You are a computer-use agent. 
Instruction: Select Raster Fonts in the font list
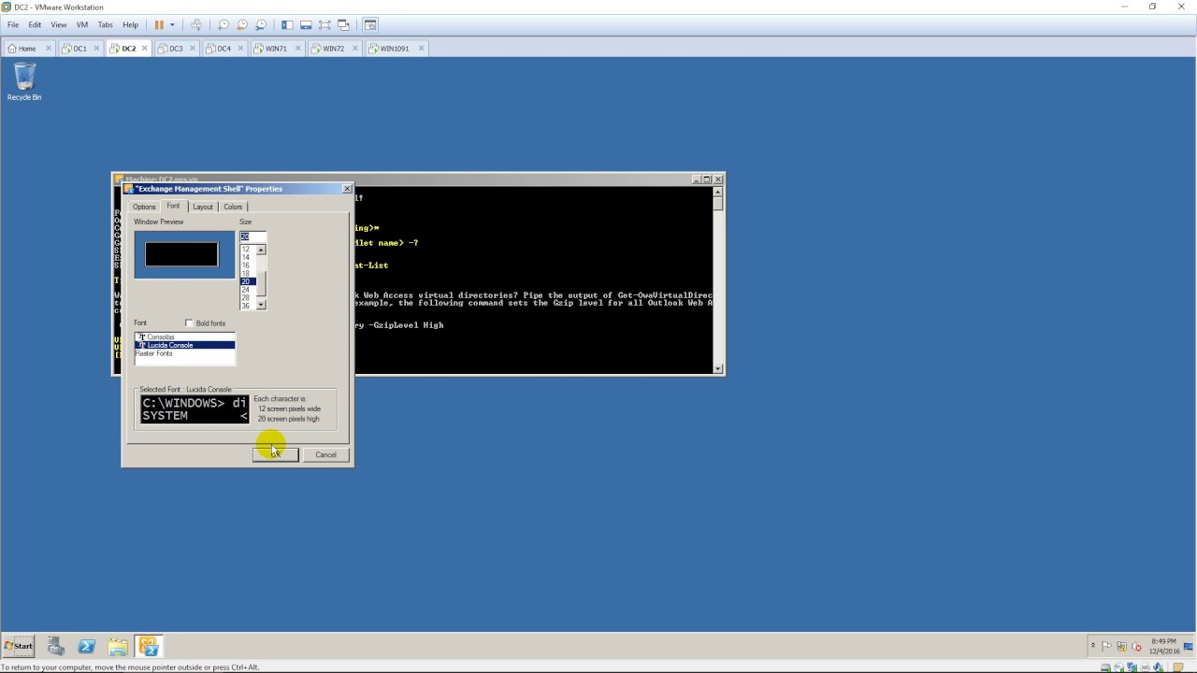[184, 353]
